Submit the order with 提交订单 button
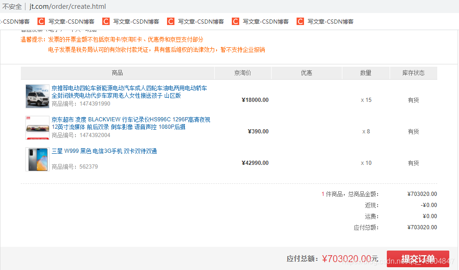Image resolution: width=459 pixels, height=270 pixels. click(x=418, y=259)
